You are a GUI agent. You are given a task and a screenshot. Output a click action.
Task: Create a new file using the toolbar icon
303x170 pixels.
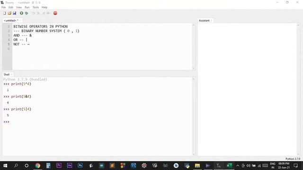click(x=4, y=13)
